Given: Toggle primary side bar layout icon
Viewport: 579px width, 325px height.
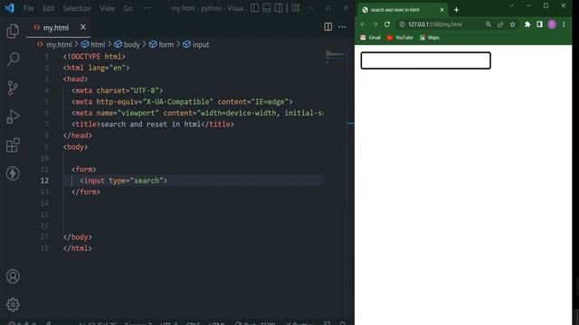Looking at the screenshot, I should click(255, 8).
